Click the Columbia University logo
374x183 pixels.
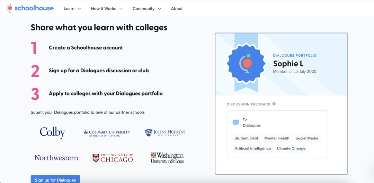[107, 133]
